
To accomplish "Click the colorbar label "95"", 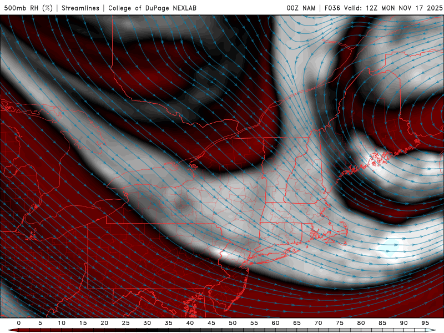I will pyautogui.click(x=425, y=323).
